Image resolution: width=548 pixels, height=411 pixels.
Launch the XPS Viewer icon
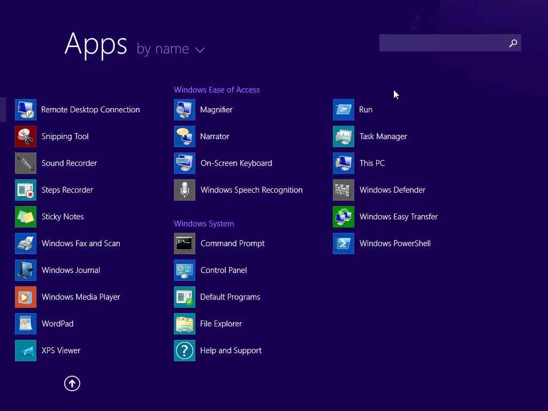26,351
